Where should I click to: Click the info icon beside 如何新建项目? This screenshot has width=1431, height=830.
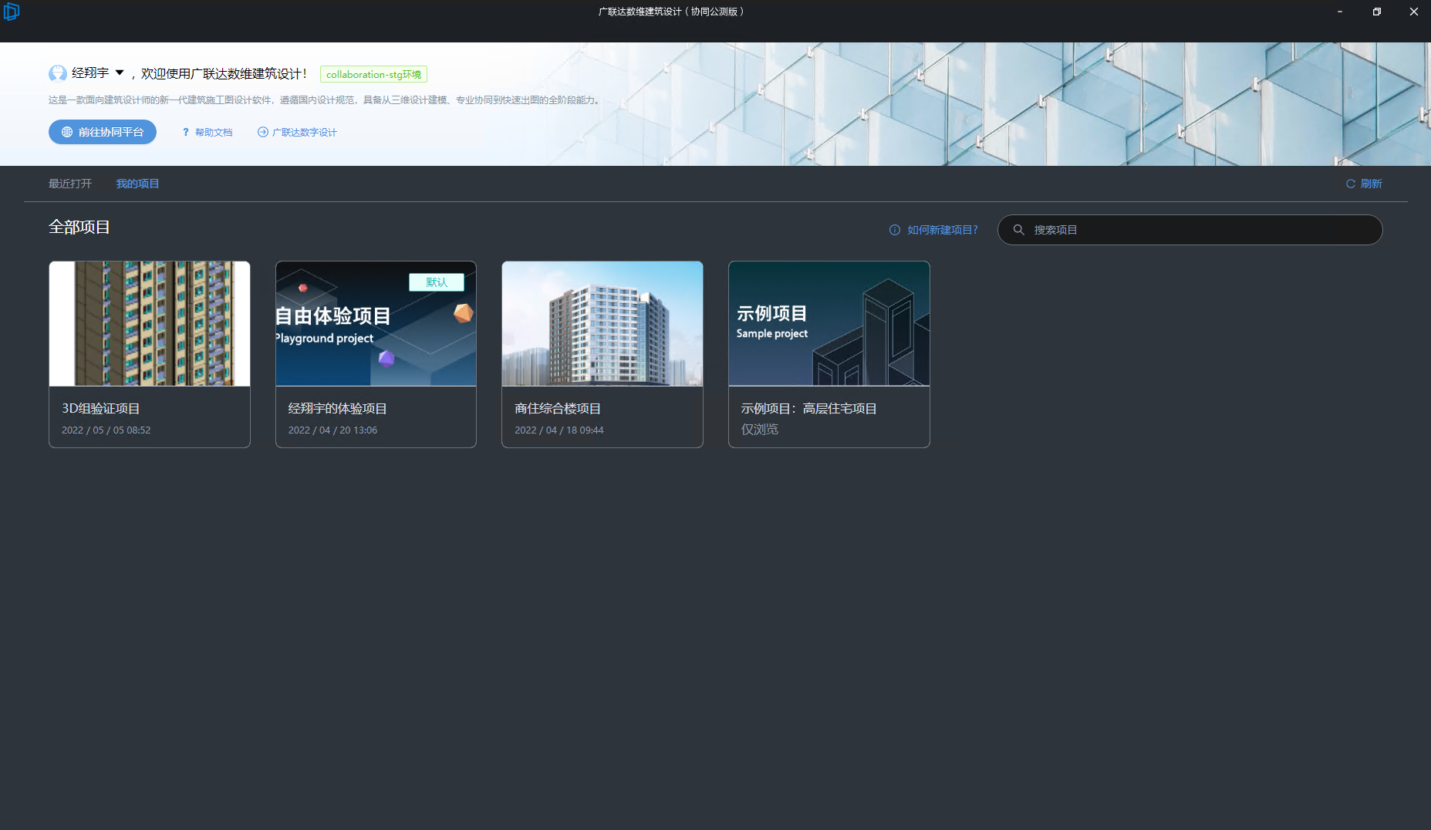click(895, 230)
